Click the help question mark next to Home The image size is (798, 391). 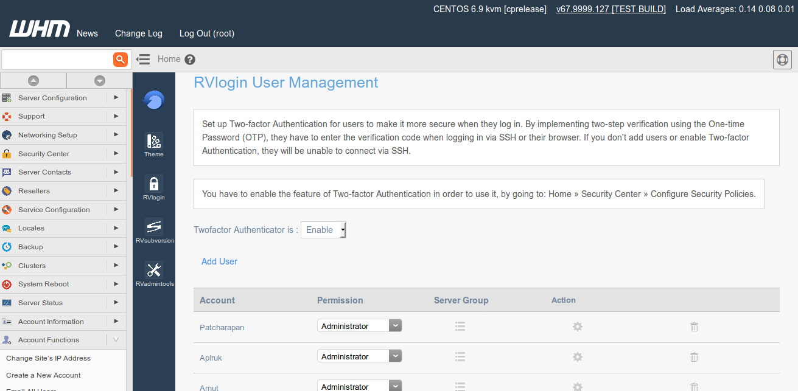pyautogui.click(x=190, y=60)
